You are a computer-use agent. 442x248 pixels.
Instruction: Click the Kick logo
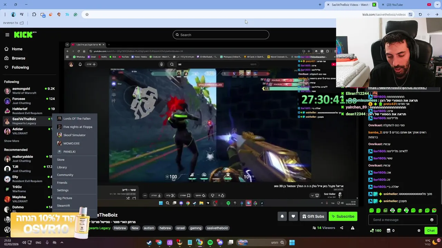point(25,34)
